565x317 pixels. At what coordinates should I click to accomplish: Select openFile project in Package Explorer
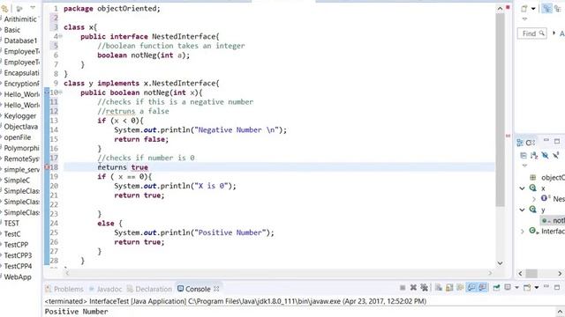click(18, 137)
